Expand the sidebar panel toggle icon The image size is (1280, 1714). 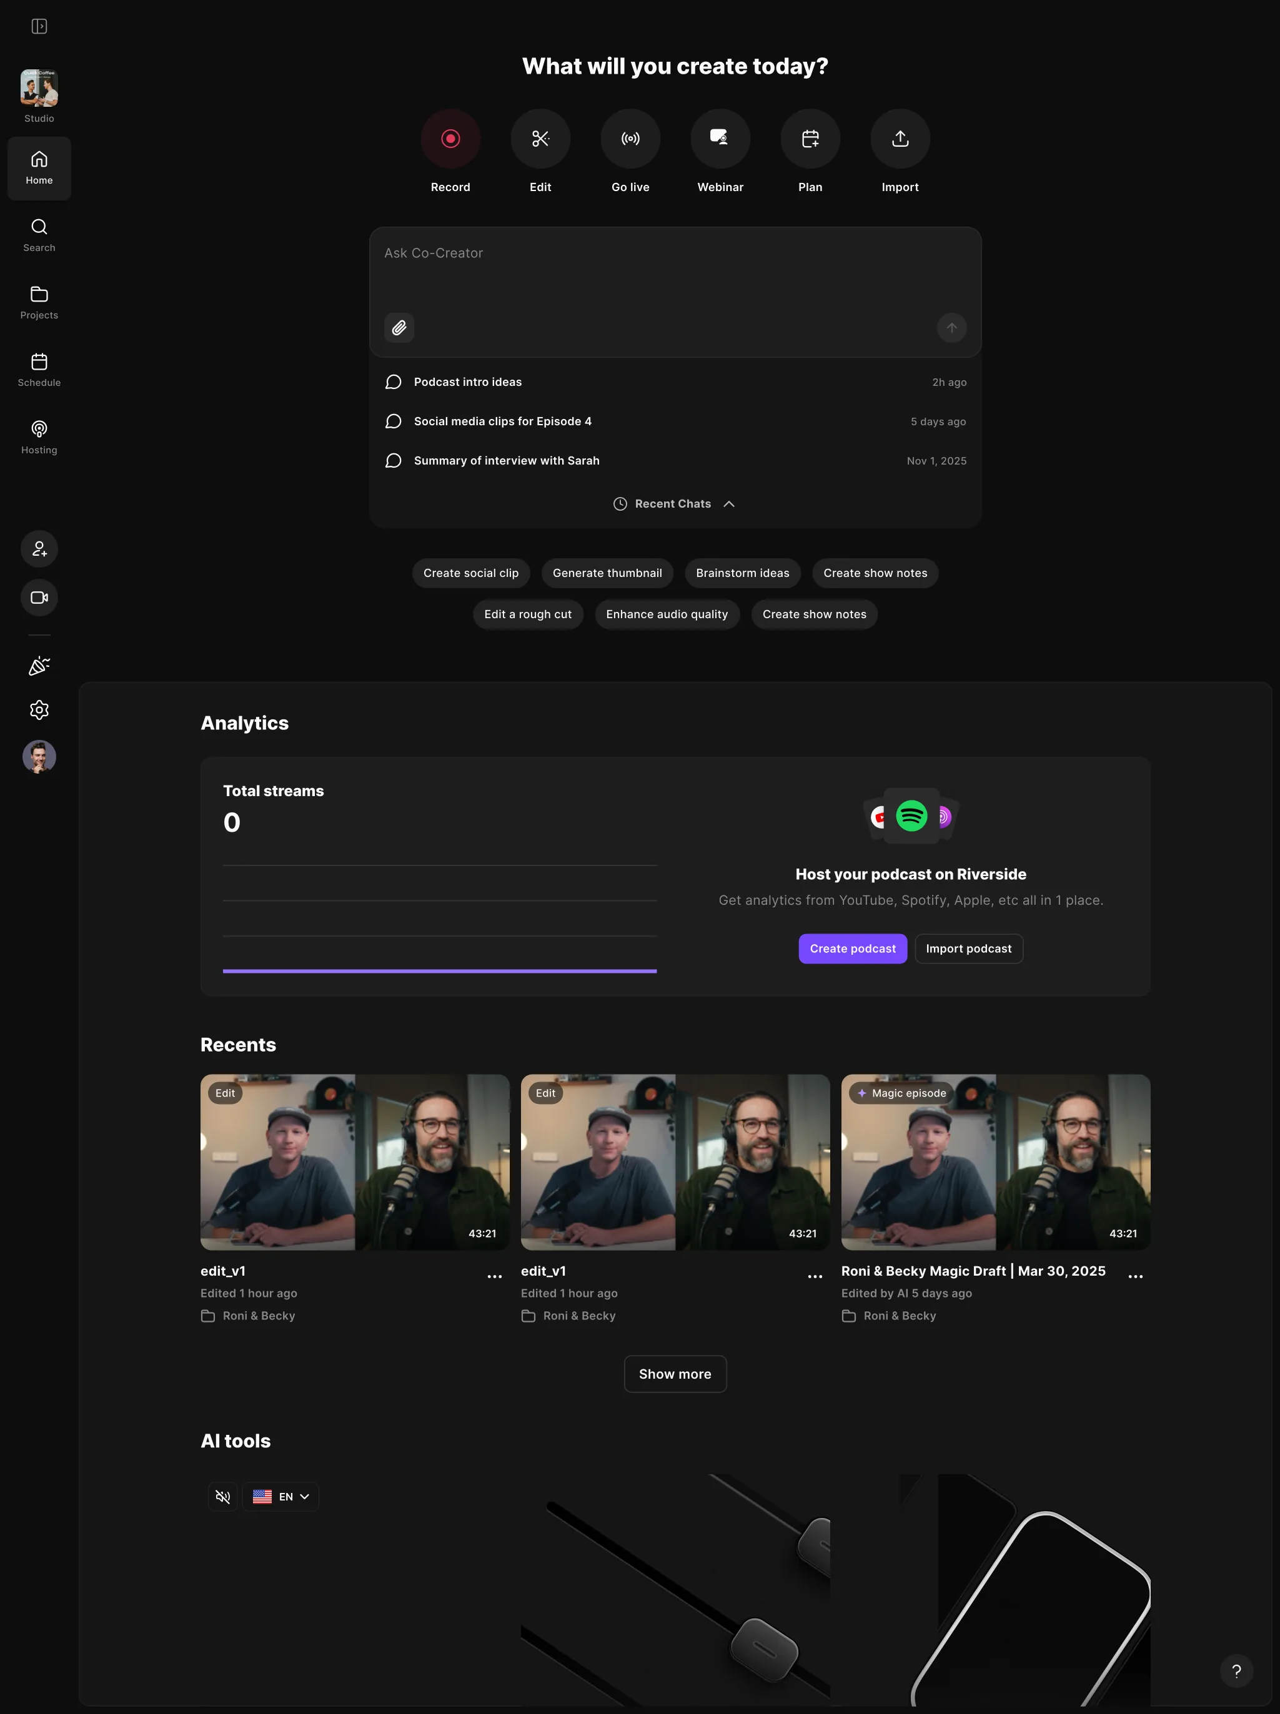[39, 26]
